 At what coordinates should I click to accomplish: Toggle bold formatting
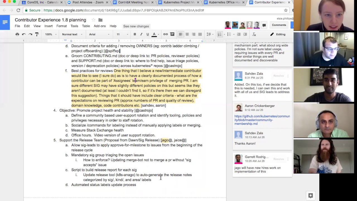tap(135, 34)
